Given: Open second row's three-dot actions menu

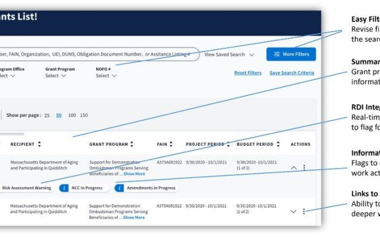Looking at the screenshot, I should tap(305, 212).
